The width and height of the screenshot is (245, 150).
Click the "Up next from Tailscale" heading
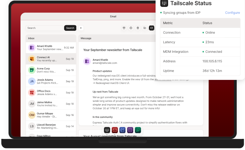tap(105, 92)
